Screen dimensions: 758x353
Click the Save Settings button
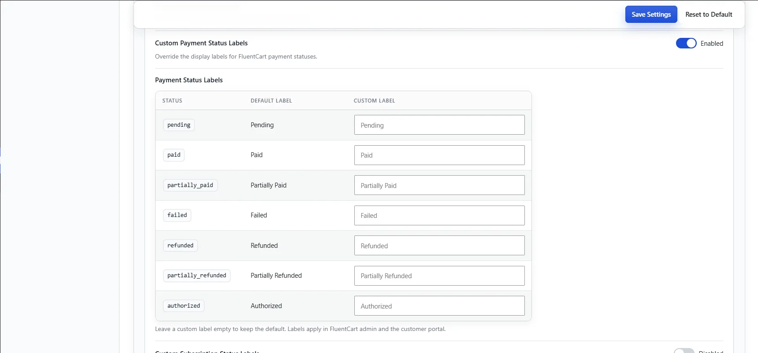[x=651, y=15]
